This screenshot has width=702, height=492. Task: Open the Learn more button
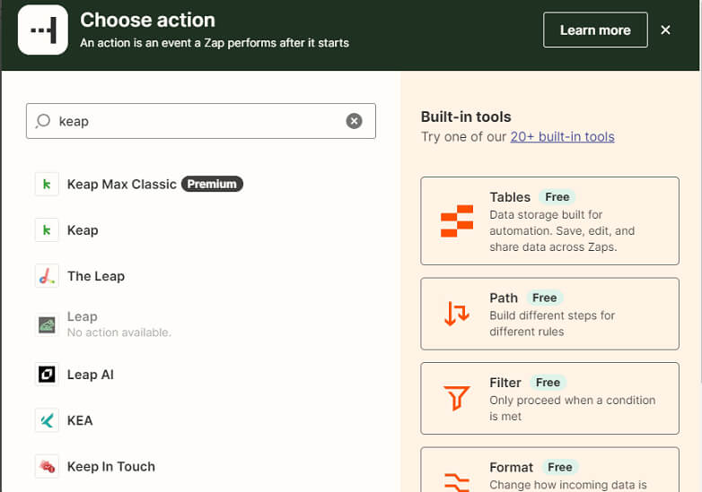pyautogui.click(x=595, y=30)
